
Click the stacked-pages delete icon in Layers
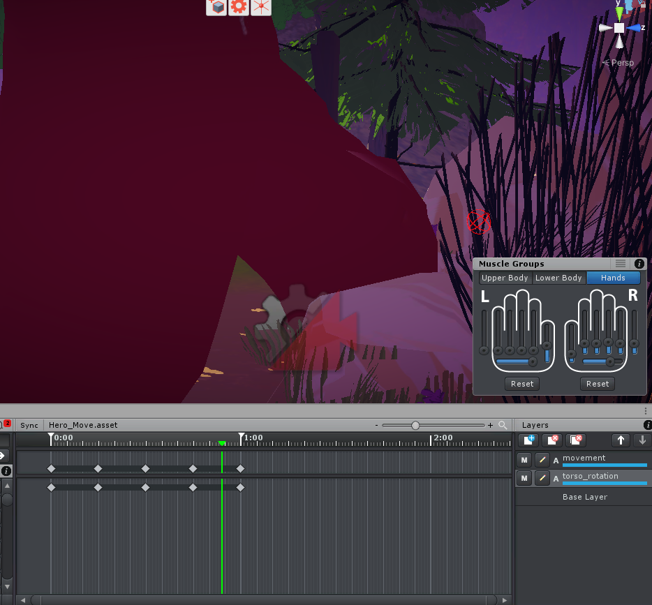pyautogui.click(x=576, y=440)
